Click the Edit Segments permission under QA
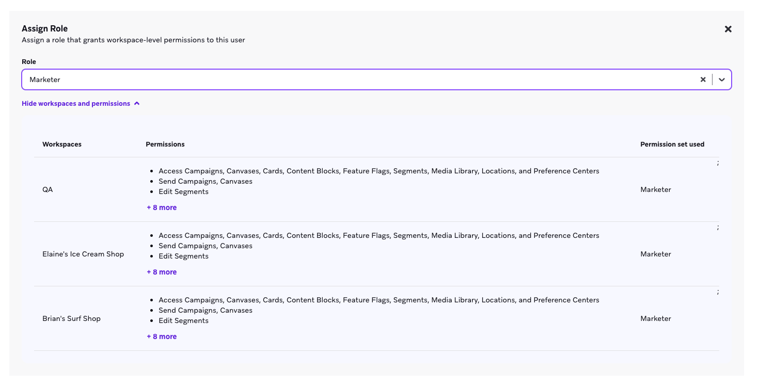Image resolution: width=759 pixels, height=387 pixels. pos(183,191)
